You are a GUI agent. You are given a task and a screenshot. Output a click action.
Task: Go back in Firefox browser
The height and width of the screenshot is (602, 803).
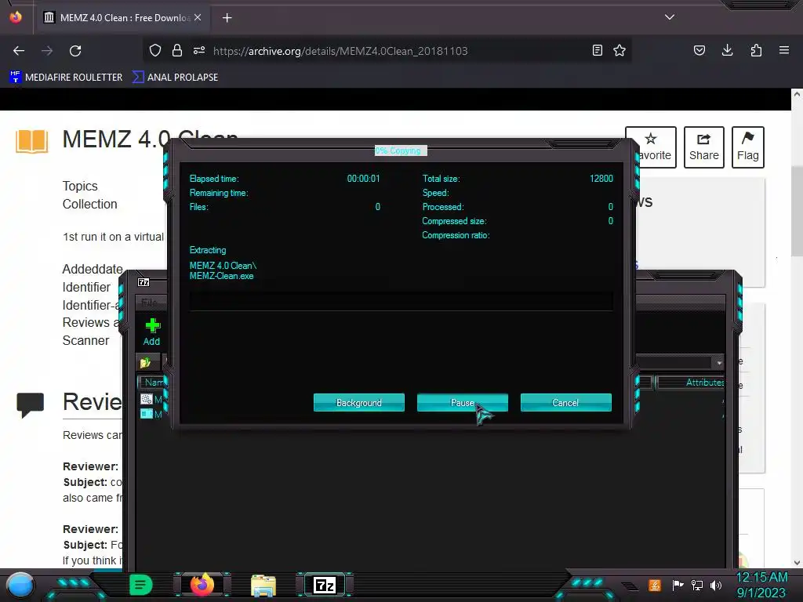[x=19, y=51]
